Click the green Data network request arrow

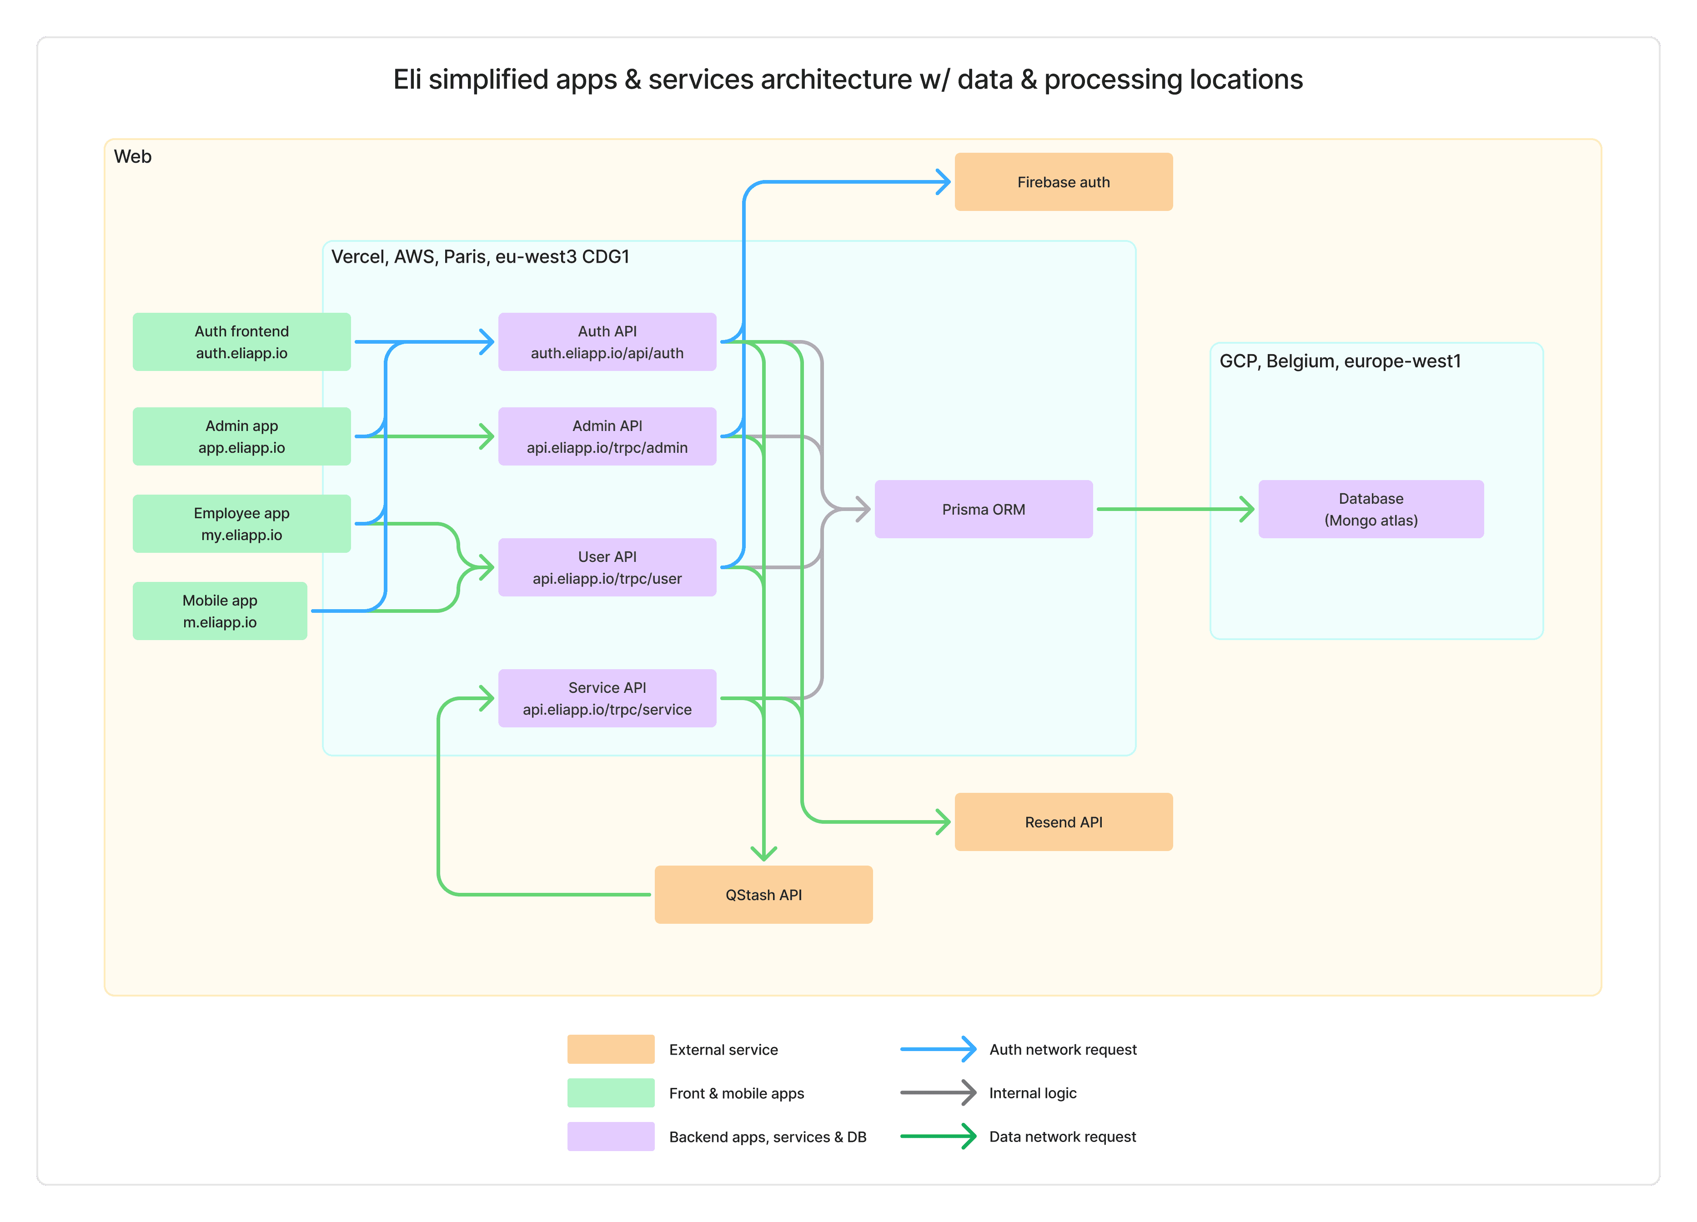[938, 1137]
